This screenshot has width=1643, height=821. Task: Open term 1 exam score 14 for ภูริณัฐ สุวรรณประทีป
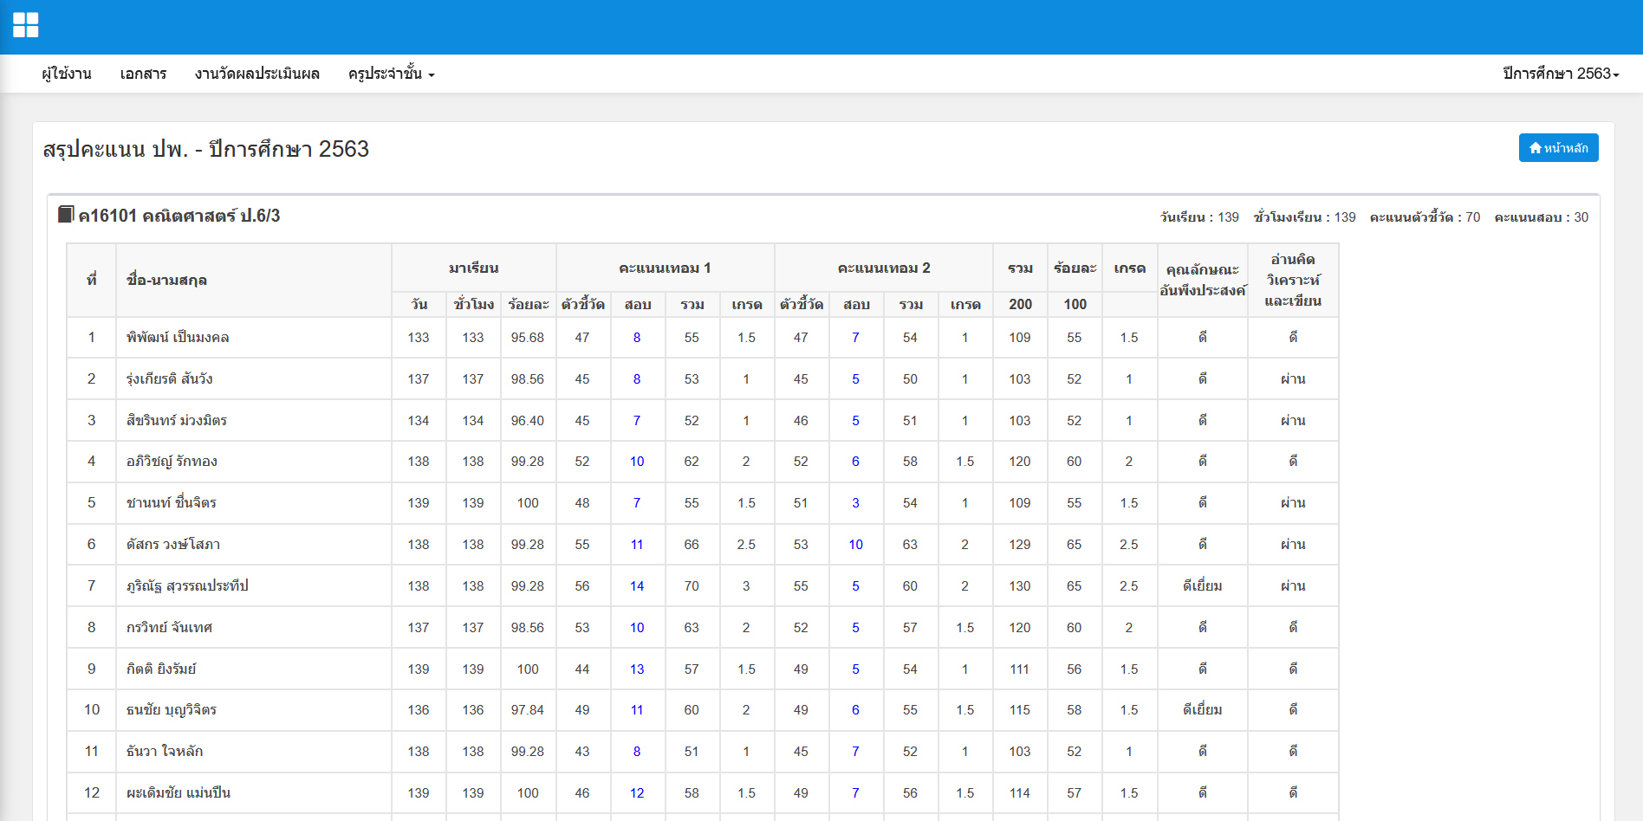(x=637, y=586)
